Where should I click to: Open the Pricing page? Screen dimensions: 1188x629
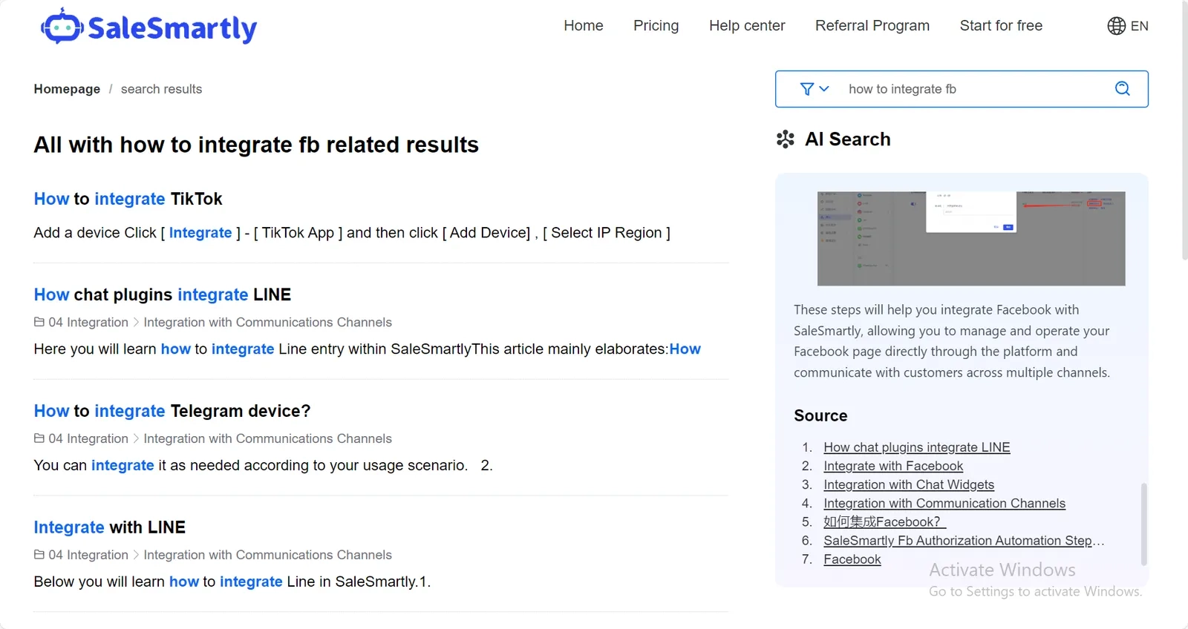tap(656, 26)
